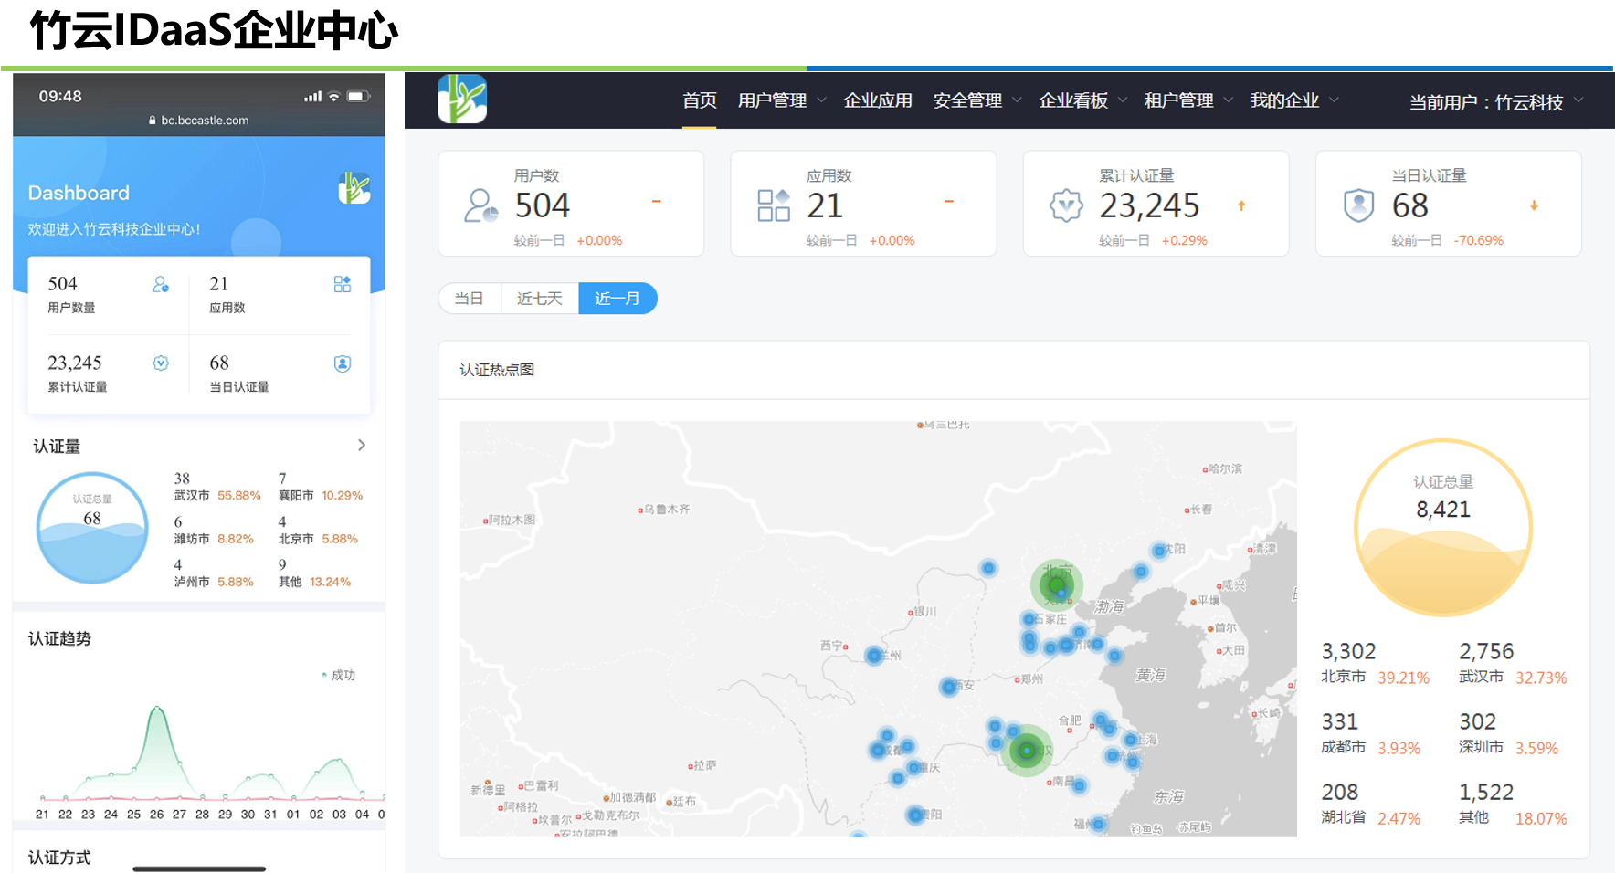Open the 当前用户：竹云科技 account dropdown

[1496, 102]
